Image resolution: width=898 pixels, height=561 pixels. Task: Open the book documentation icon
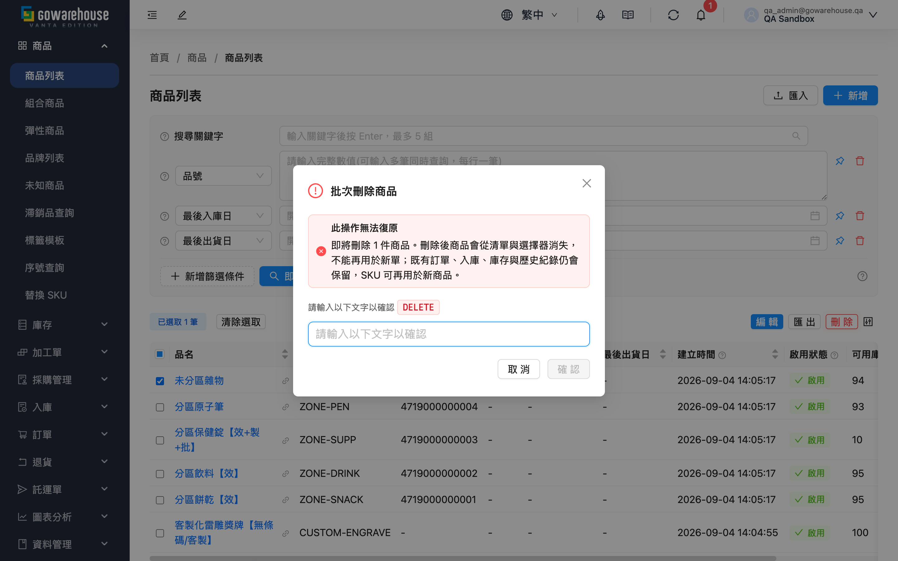628,15
